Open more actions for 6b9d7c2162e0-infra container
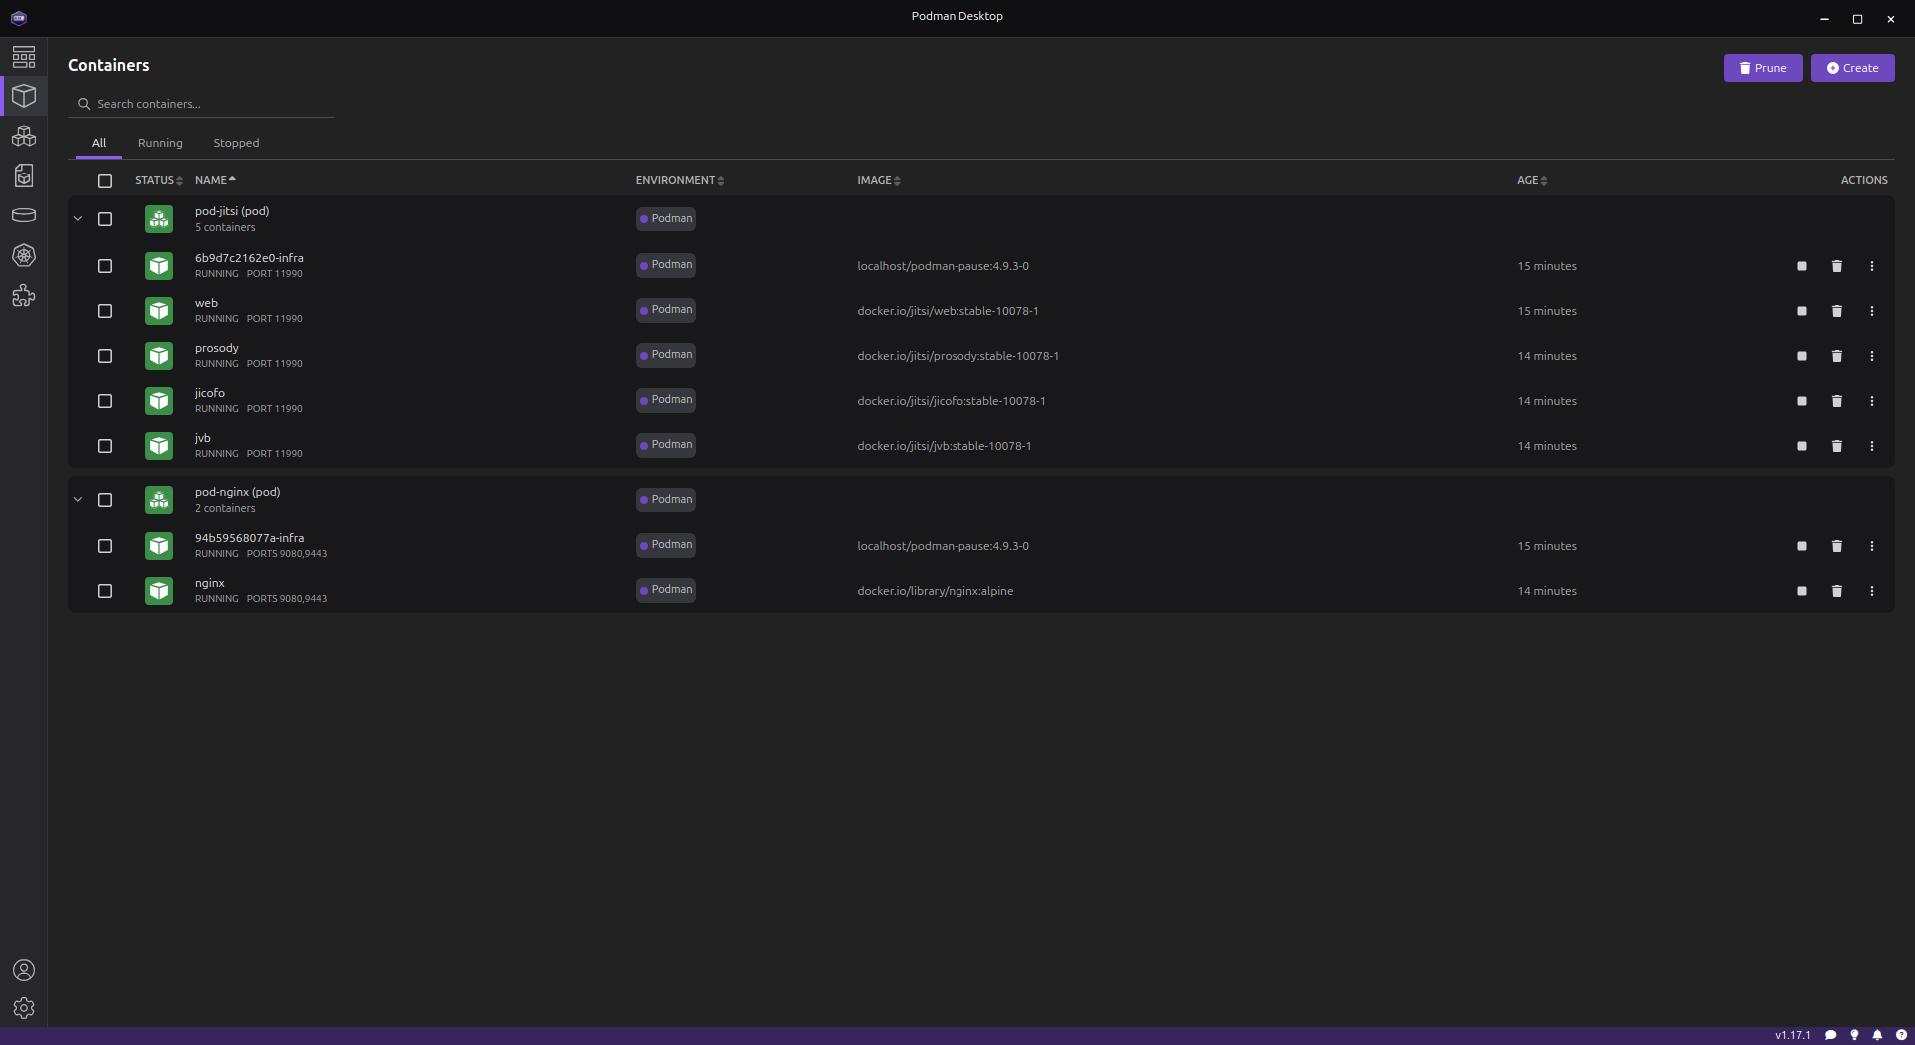 point(1872,266)
